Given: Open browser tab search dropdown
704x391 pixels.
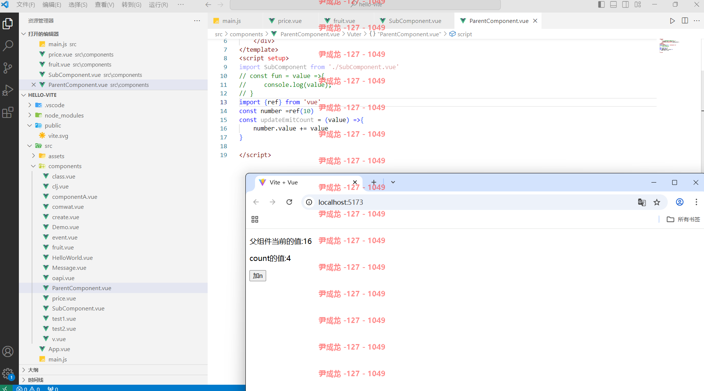Looking at the screenshot, I should click(x=393, y=182).
